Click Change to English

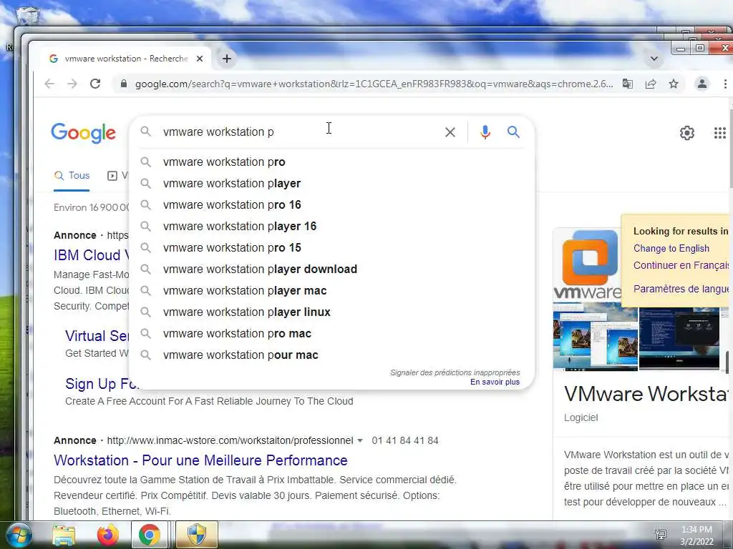click(671, 248)
